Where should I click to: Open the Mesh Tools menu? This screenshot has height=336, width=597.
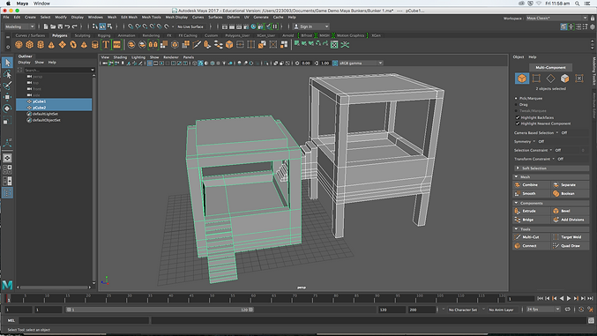[151, 18]
